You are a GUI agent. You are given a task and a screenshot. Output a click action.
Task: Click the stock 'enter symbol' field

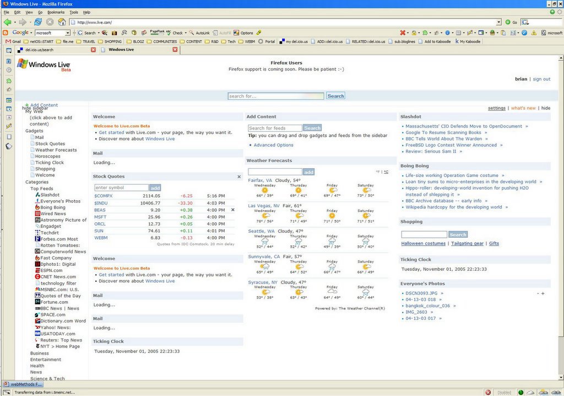pos(121,188)
